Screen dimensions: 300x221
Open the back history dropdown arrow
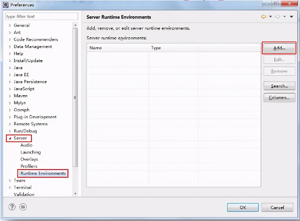pos(271,17)
